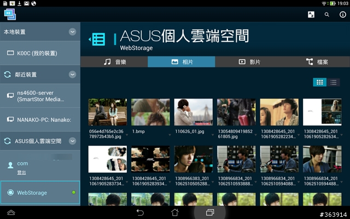Screen dimensions: 350x219
Task: Click the user account avatar icon
Action: [10, 165]
